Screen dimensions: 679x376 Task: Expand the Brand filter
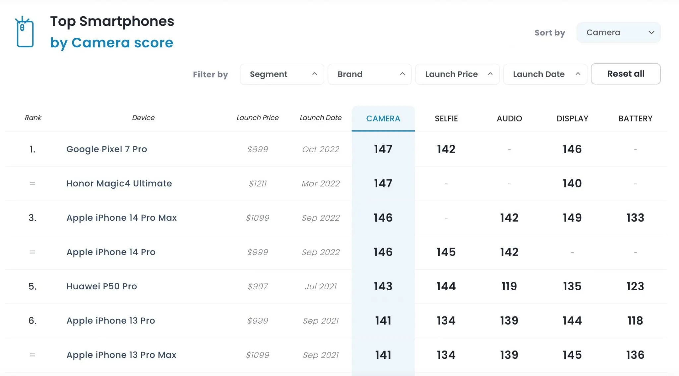(369, 74)
